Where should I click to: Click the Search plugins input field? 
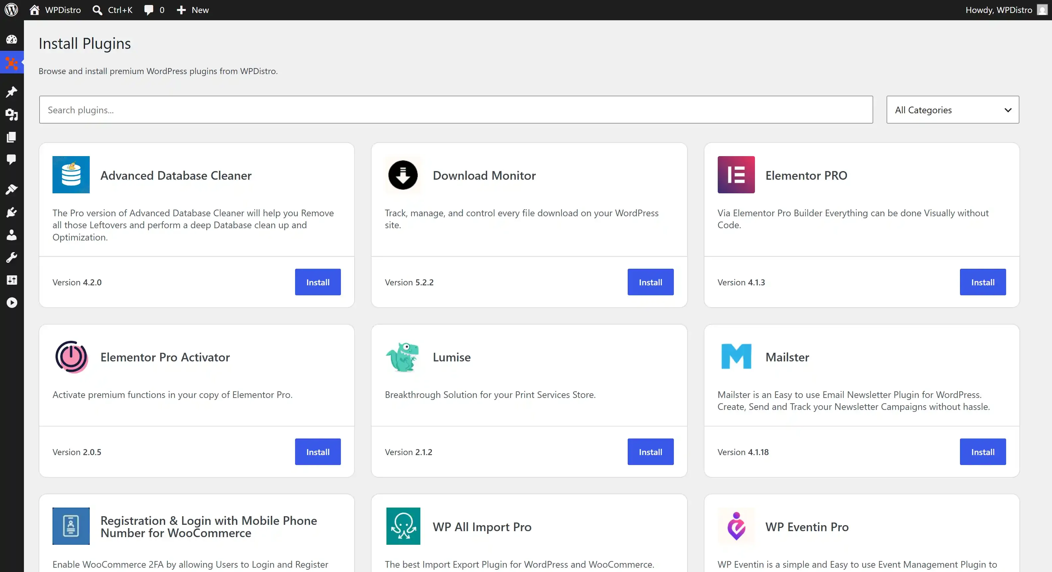[456, 109]
